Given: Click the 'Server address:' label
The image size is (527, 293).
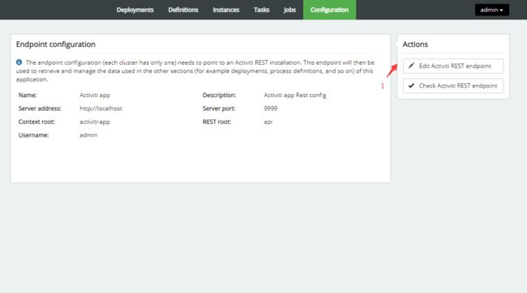Looking at the screenshot, I should pyautogui.click(x=40, y=108).
